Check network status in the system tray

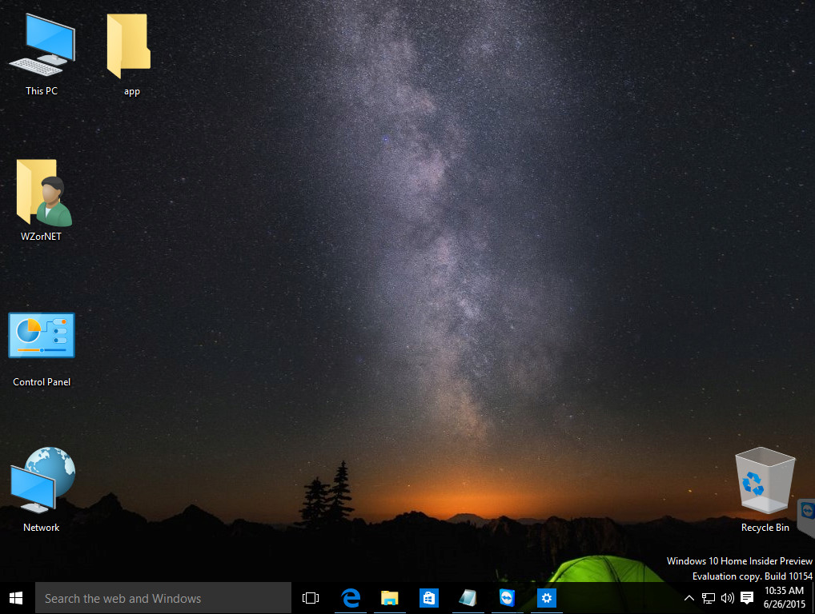click(x=708, y=597)
